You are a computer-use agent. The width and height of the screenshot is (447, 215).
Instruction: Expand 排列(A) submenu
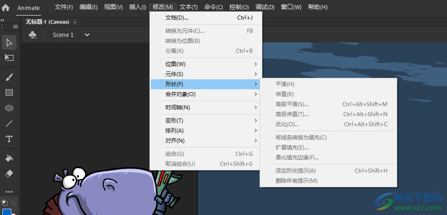click(205, 131)
